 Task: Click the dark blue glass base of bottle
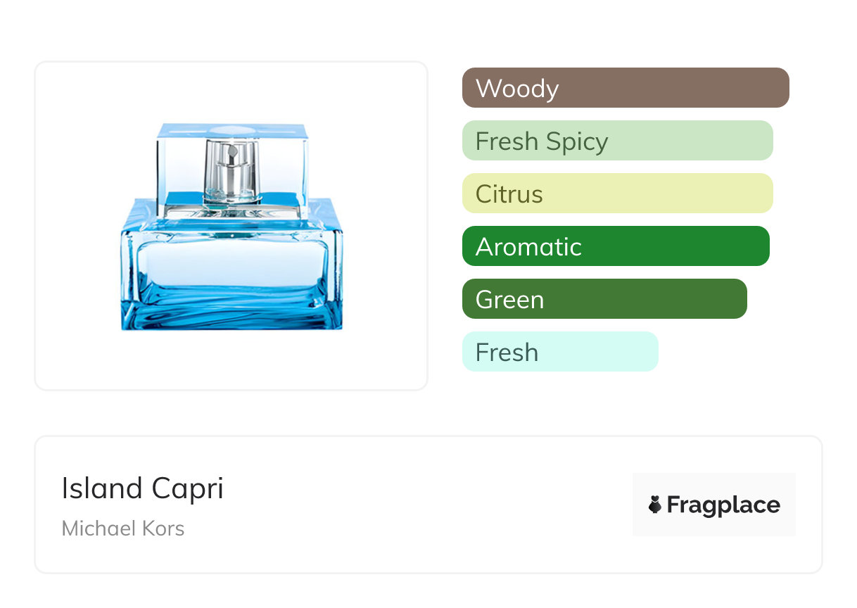[x=231, y=313]
